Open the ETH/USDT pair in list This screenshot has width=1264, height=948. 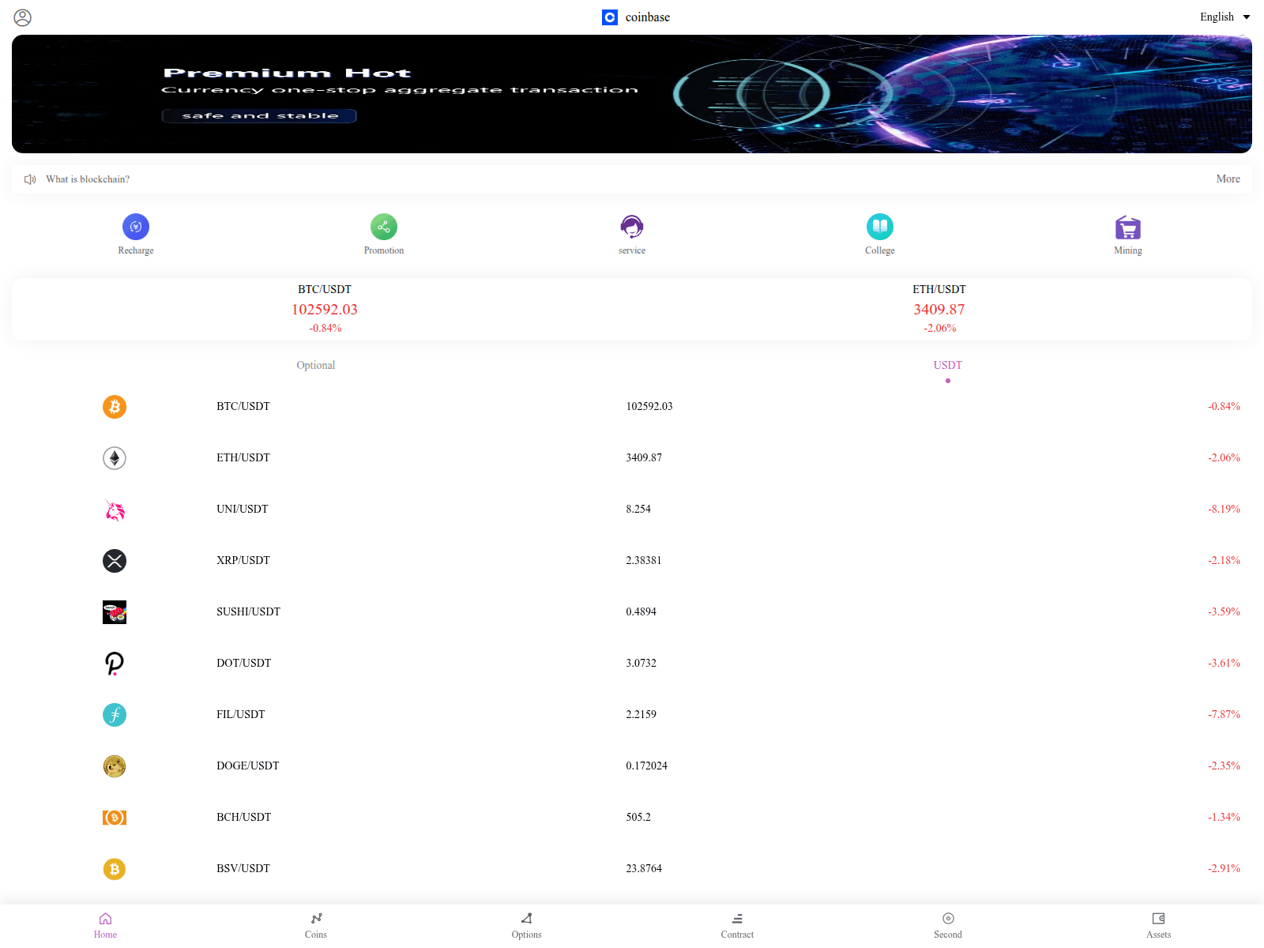632,458
